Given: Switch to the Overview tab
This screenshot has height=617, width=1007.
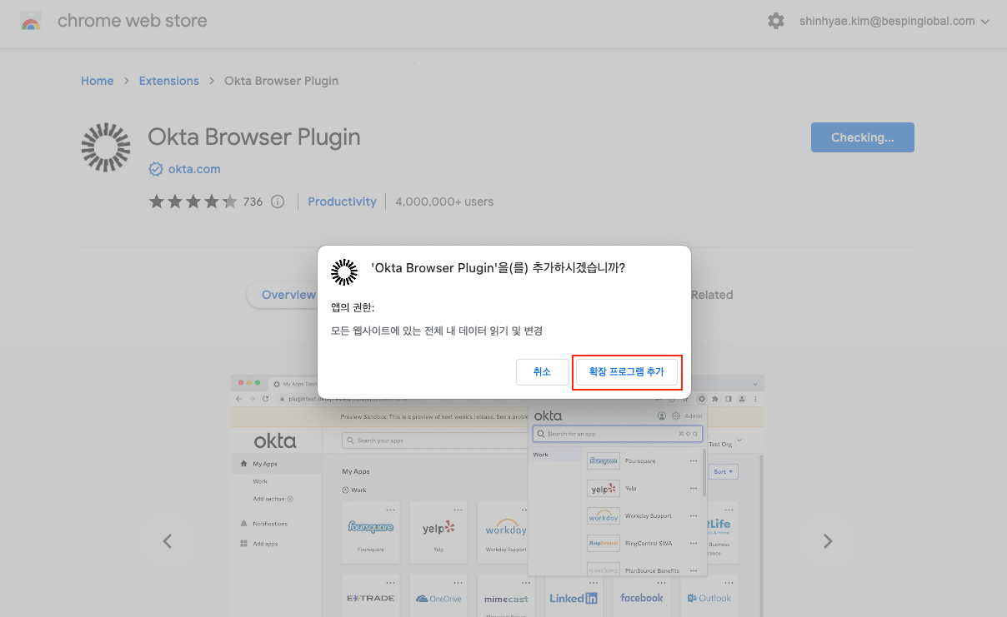Looking at the screenshot, I should tap(283, 295).
